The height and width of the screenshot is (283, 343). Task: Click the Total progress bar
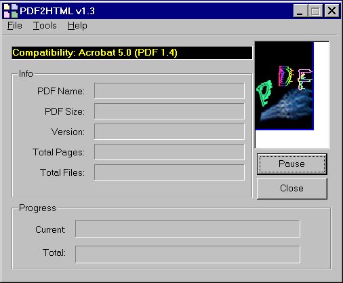[188, 254]
